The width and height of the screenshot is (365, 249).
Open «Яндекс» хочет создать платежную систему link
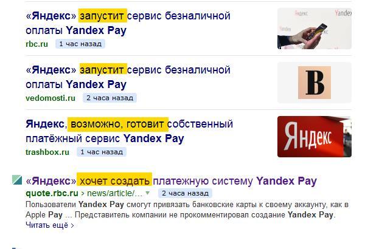[x=172, y=181]
